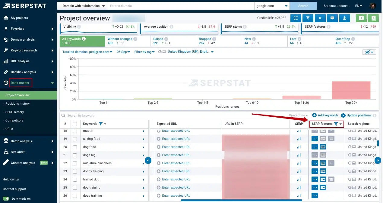Open Tracked domains pedigree.com dropdown
Viewport: 383px width, 203px height.
(87, 52)
